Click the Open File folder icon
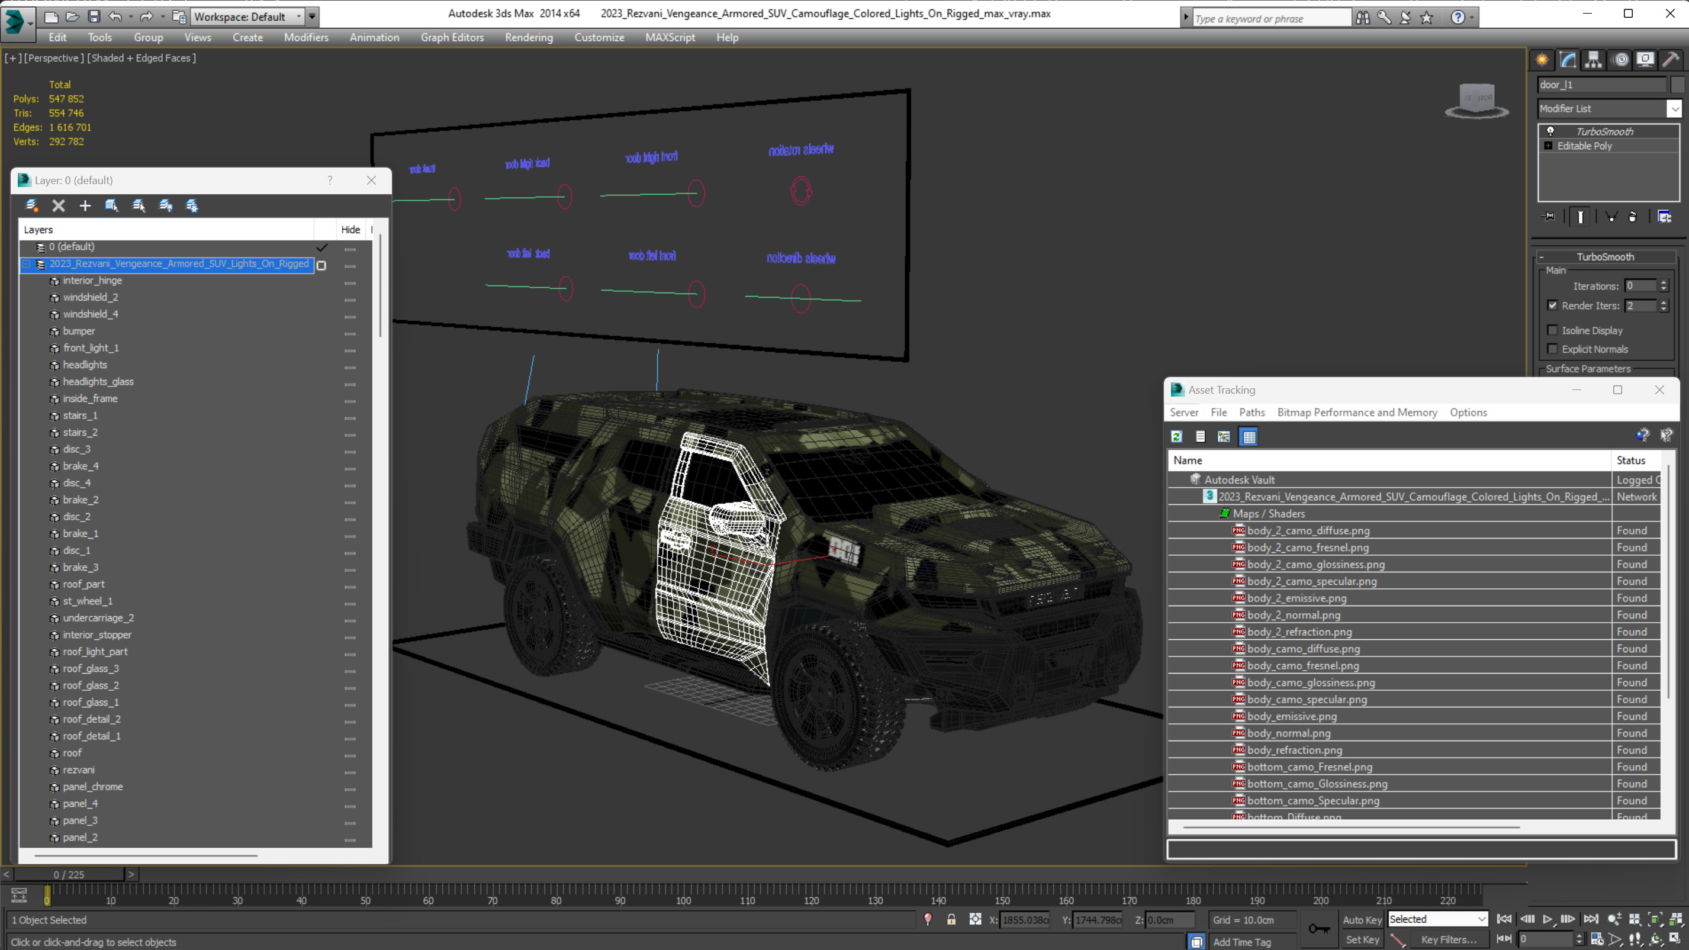The height and width of the screenshot is (950, 1689). (x=72, y=17)
